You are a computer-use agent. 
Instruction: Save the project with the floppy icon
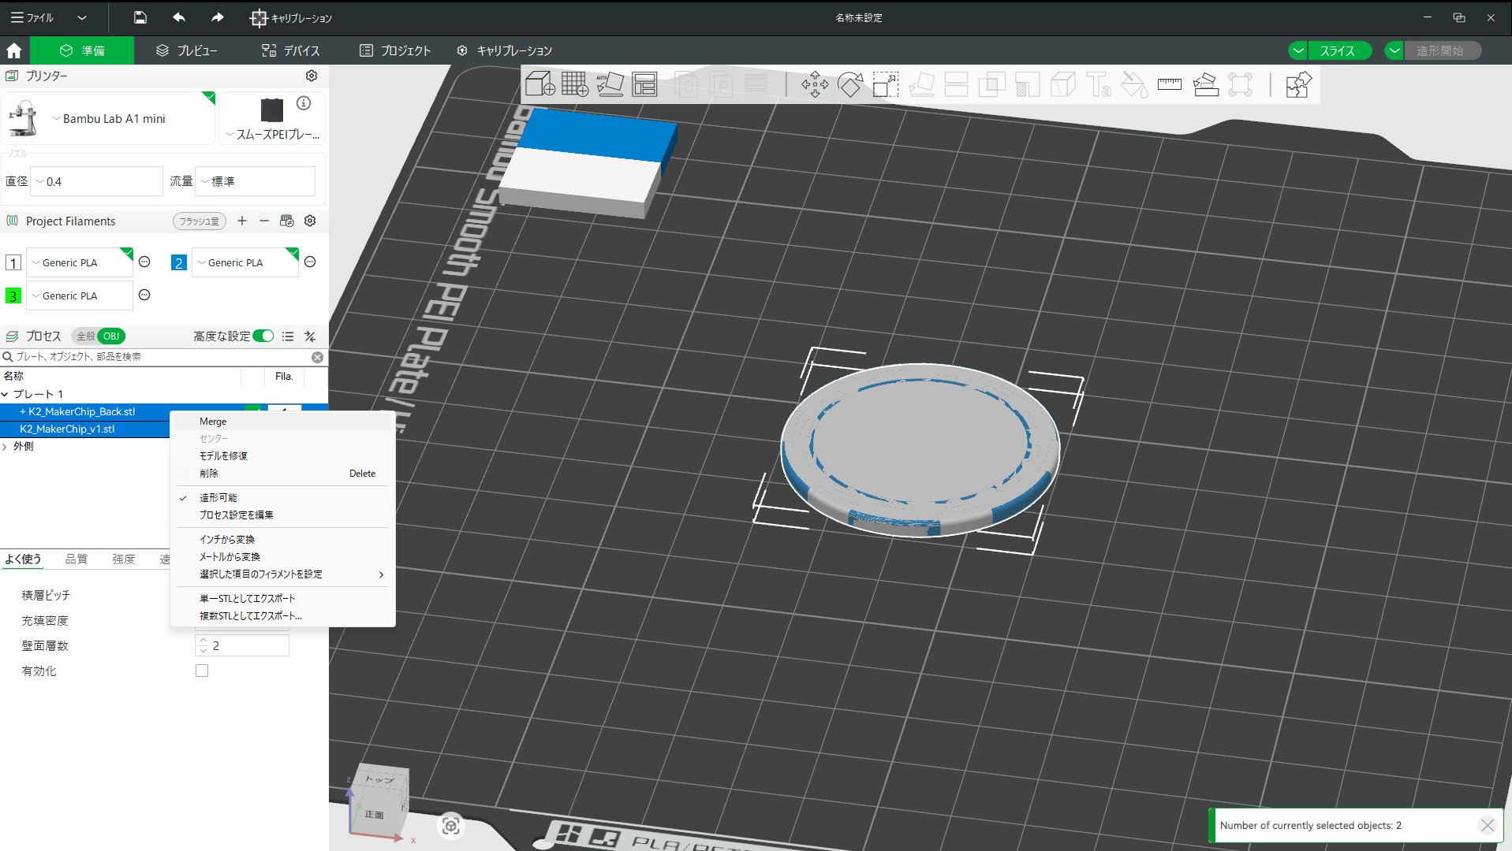point(140,17)
